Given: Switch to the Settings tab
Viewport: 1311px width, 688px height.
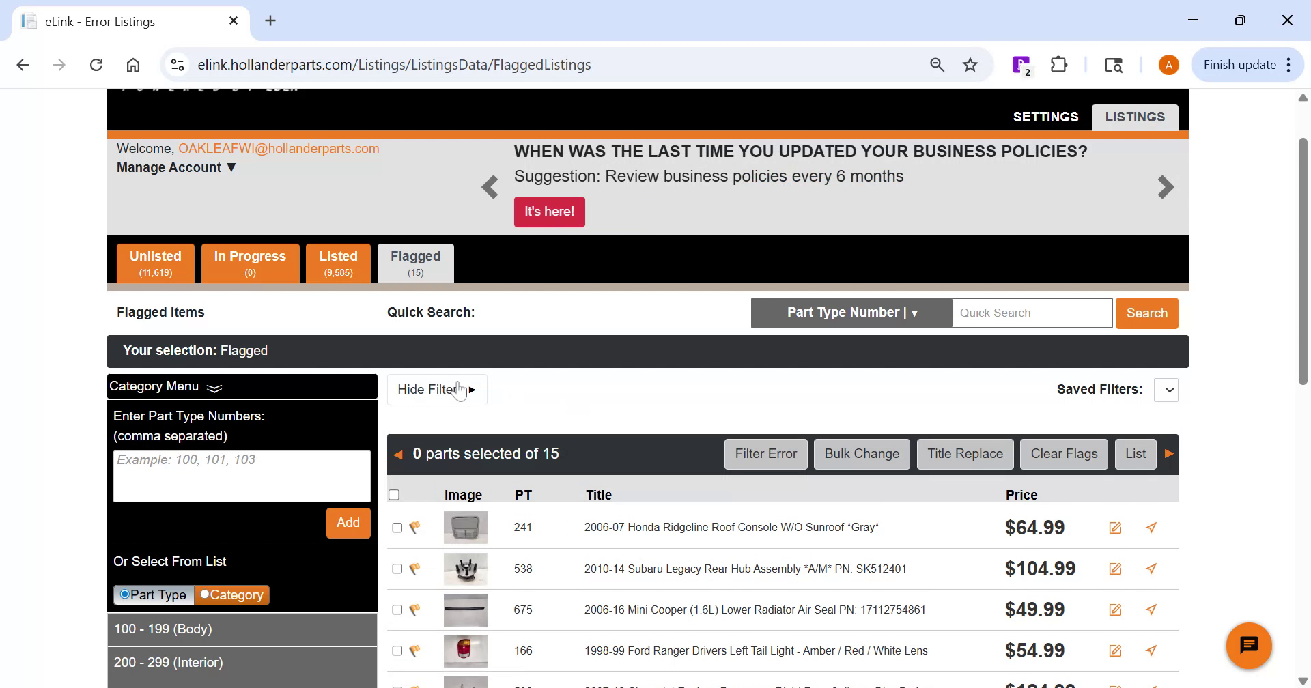Looking at the screenshot, I should [x=1045, y=117].
